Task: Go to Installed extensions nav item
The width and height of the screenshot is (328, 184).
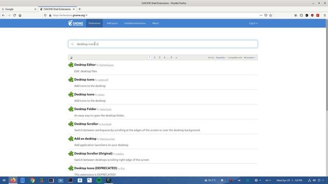Action: [135, 24]
